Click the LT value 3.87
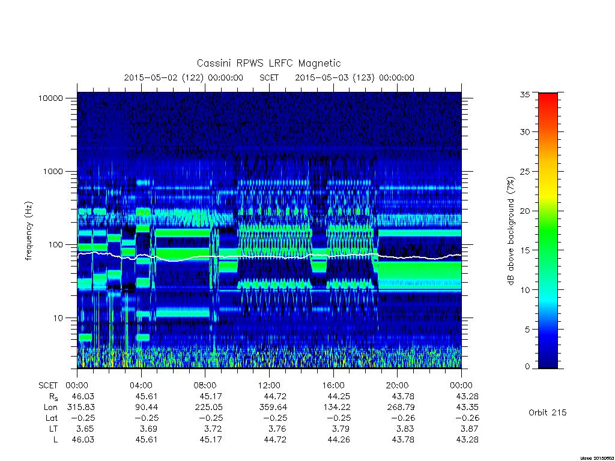 (470, 429)
